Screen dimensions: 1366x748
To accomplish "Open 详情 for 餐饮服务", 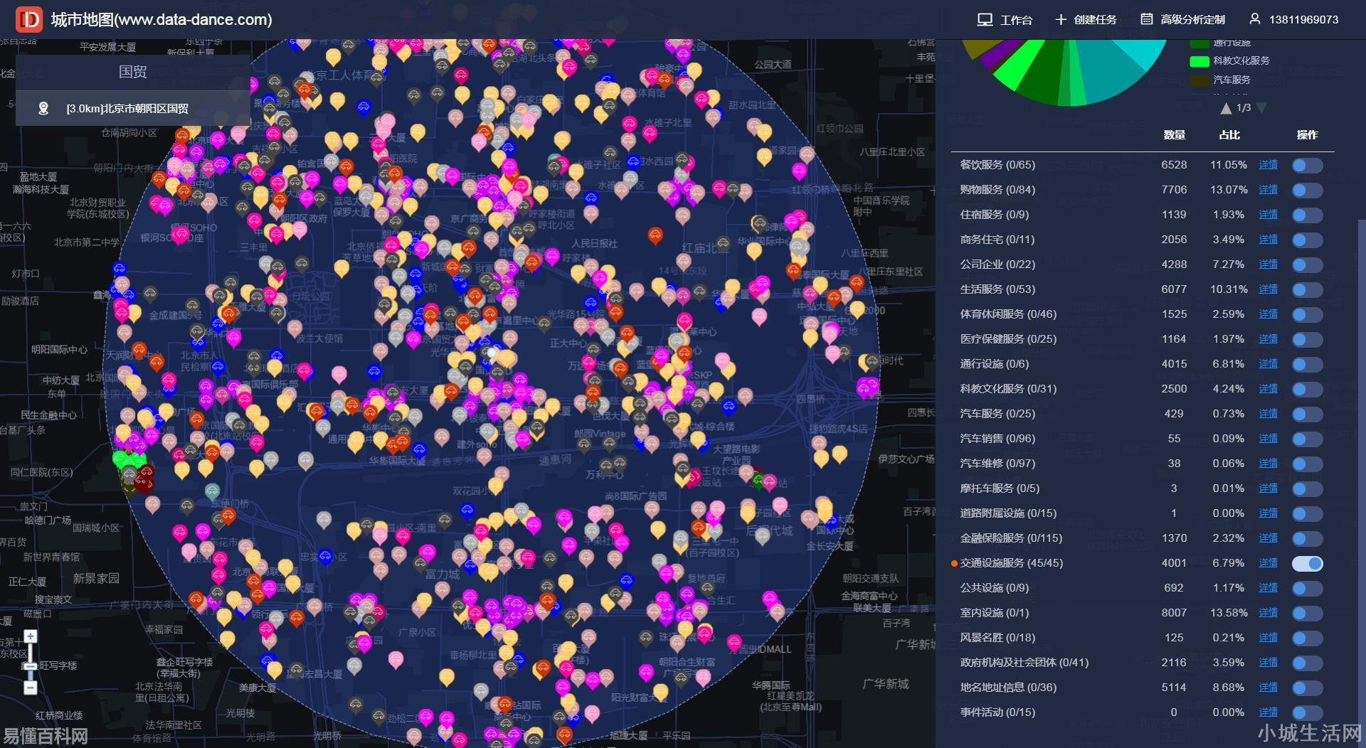I will tap(1268, 165).
